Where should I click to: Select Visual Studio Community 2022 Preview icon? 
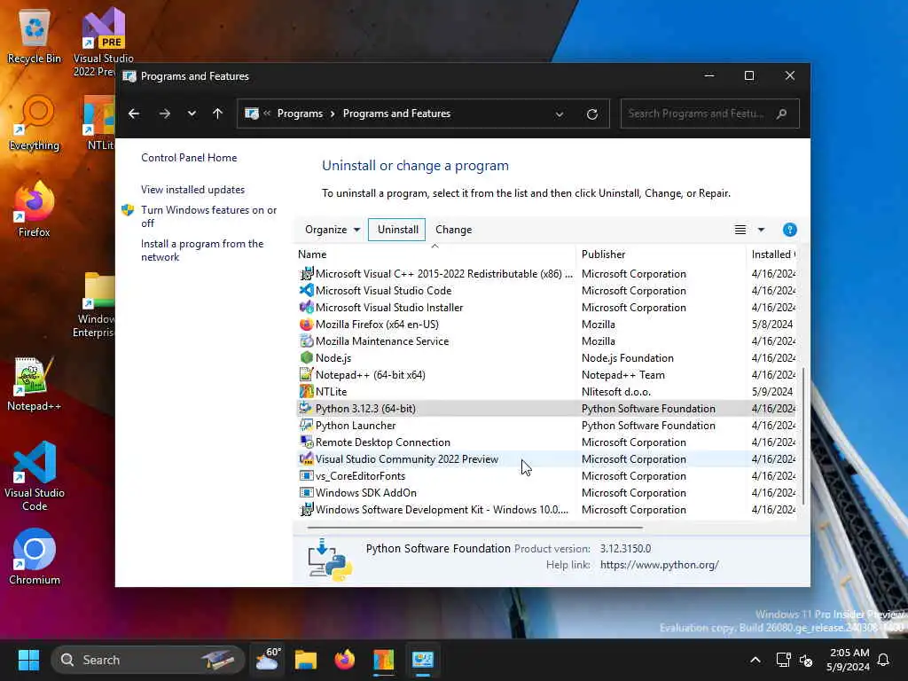coord(306,458)
